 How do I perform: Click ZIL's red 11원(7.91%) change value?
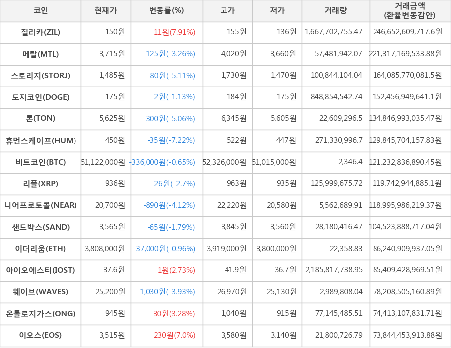point(174,32)
